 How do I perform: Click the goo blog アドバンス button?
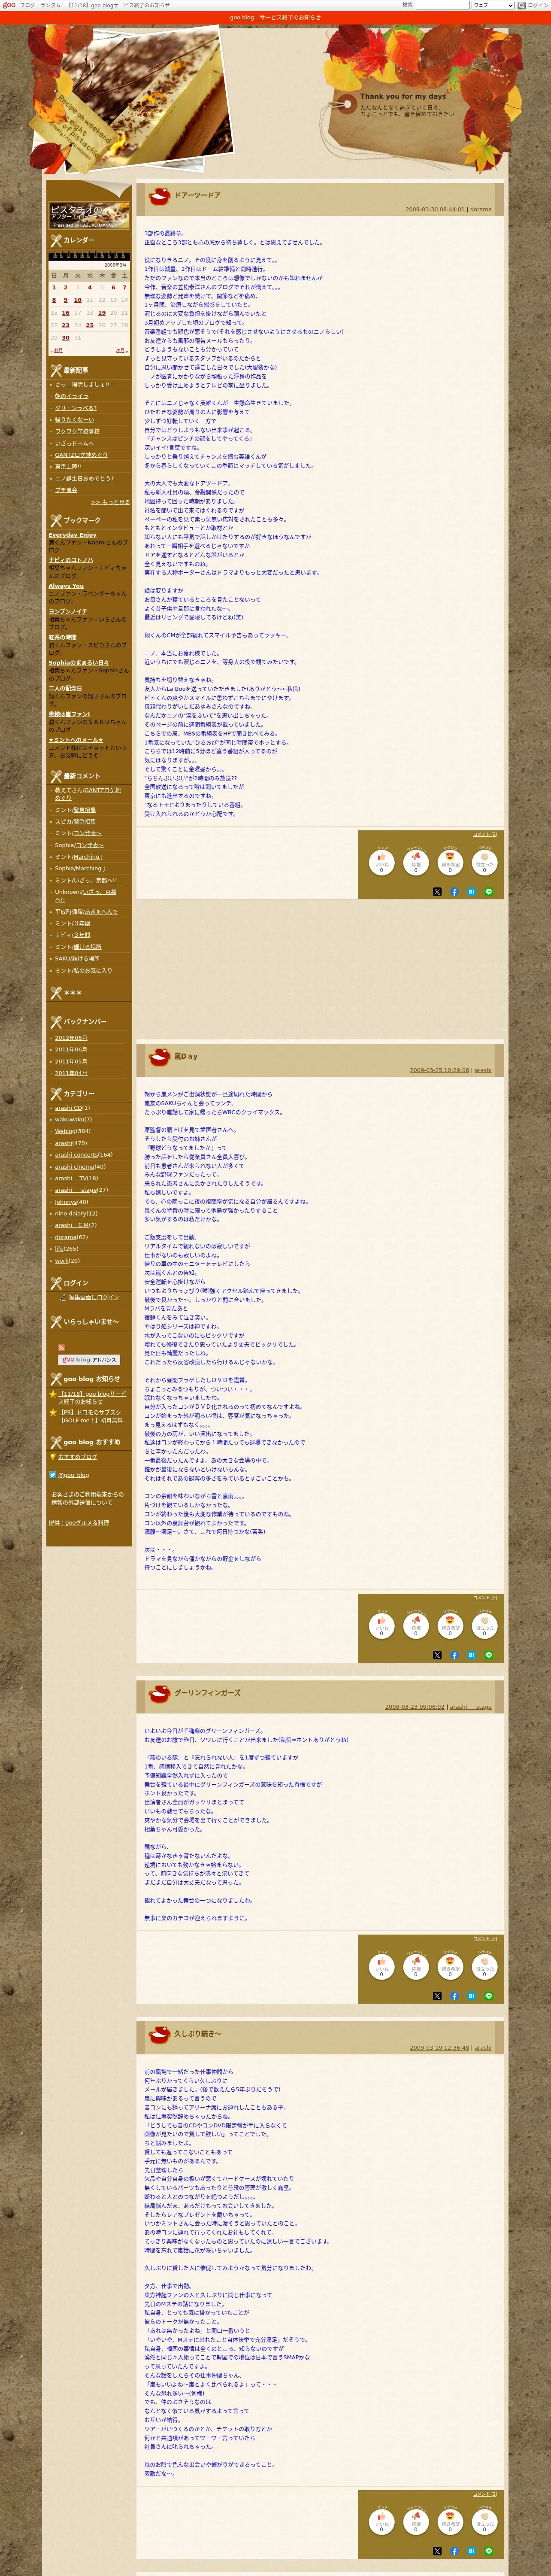(89, 1360)
